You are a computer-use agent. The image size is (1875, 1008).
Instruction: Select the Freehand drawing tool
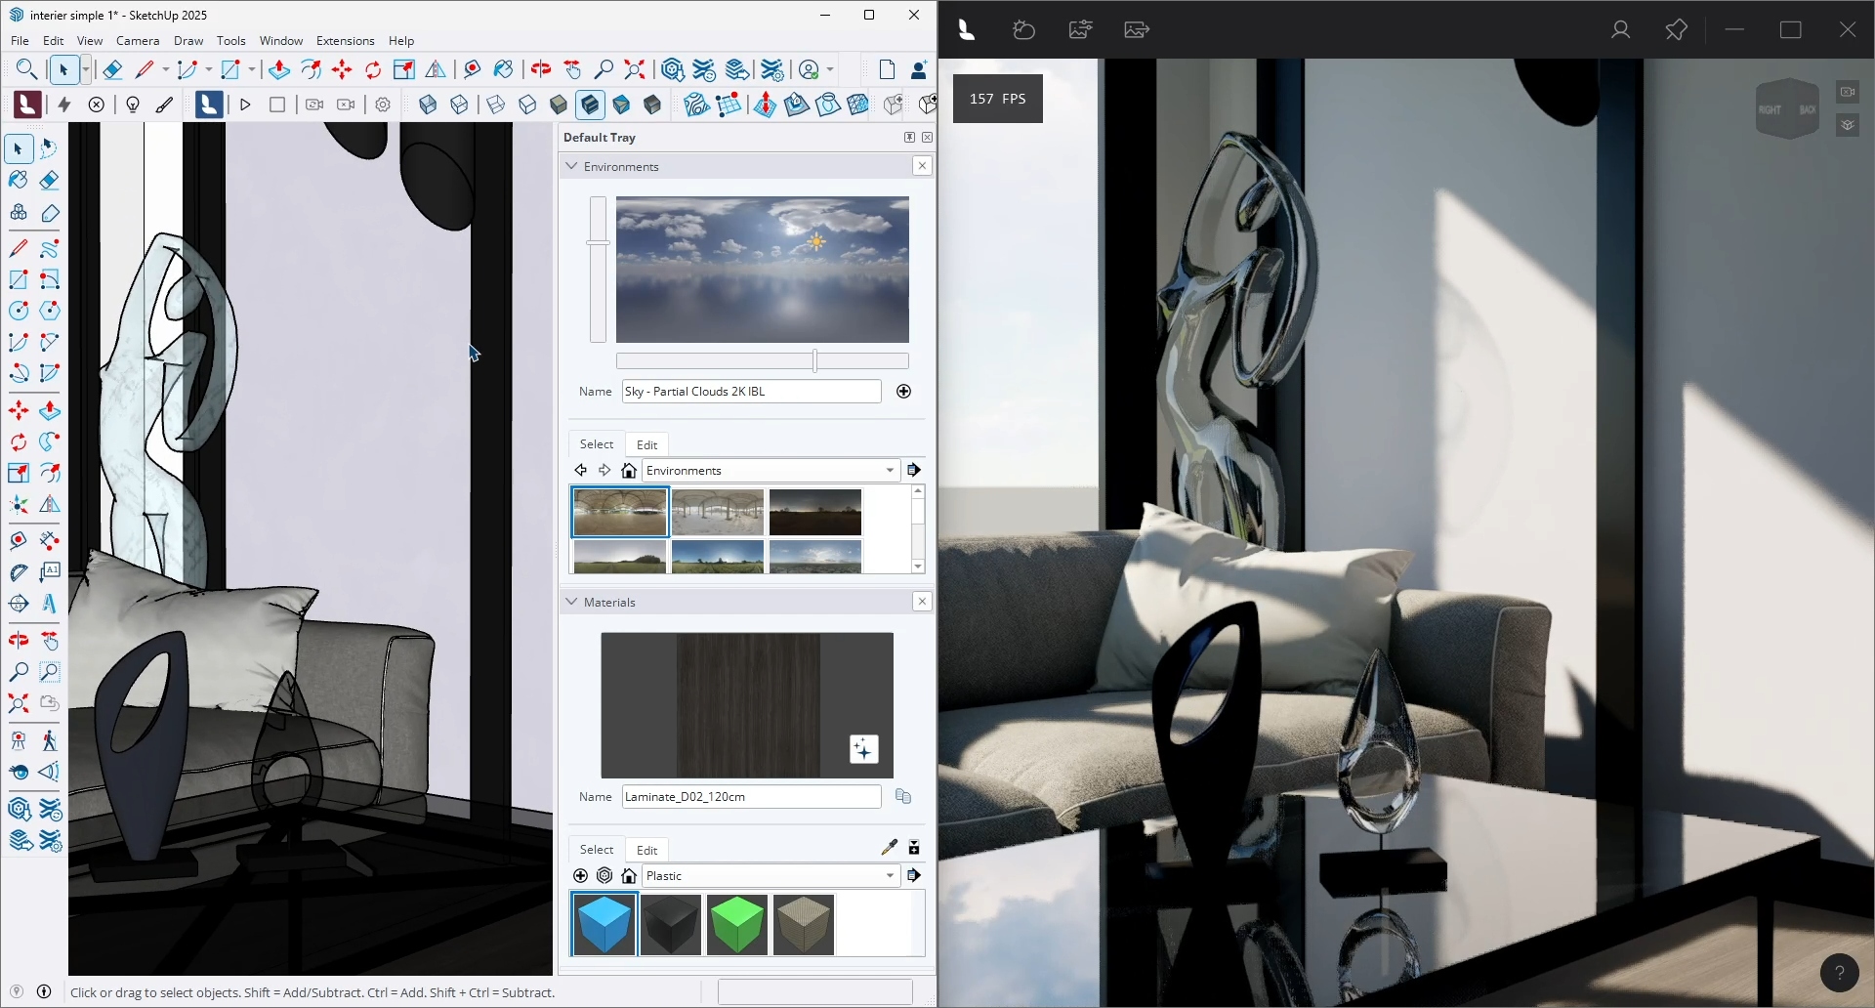coord(50,249)
